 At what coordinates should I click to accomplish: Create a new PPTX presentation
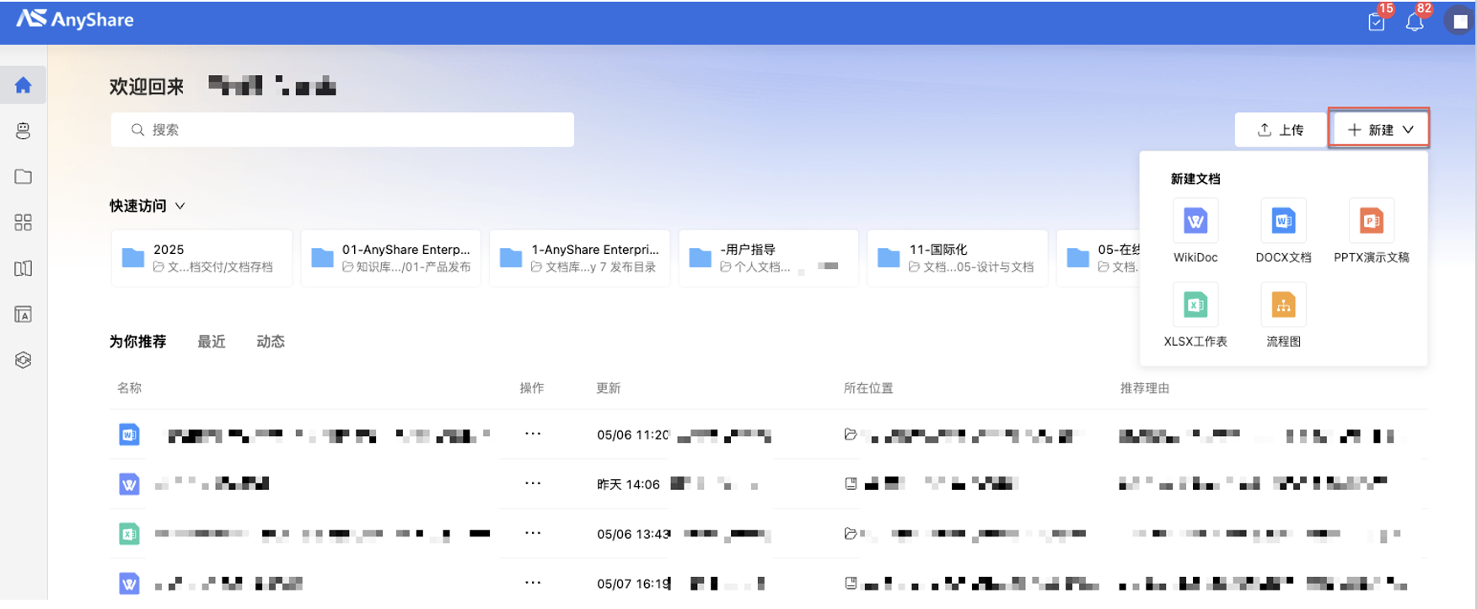pyautogui.click(x=1371, y=222)
